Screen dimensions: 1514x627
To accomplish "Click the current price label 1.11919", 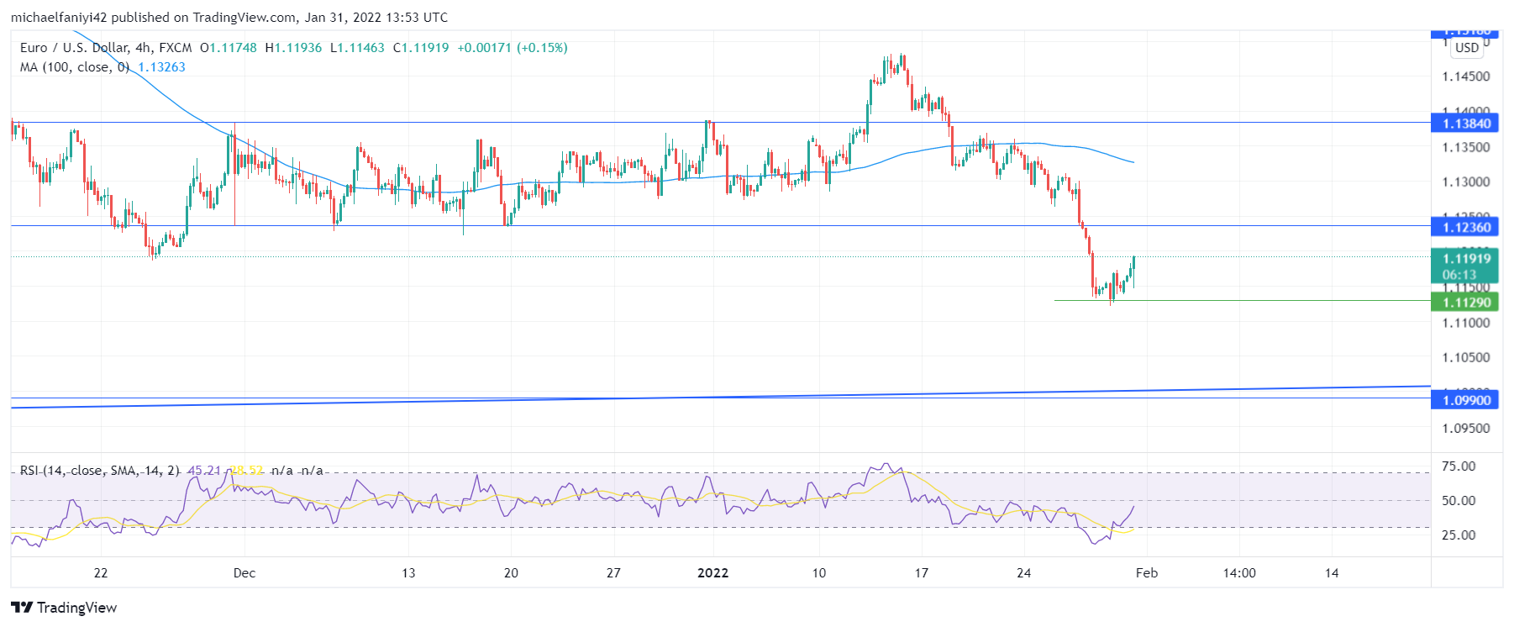I will tap(1466, 259).
